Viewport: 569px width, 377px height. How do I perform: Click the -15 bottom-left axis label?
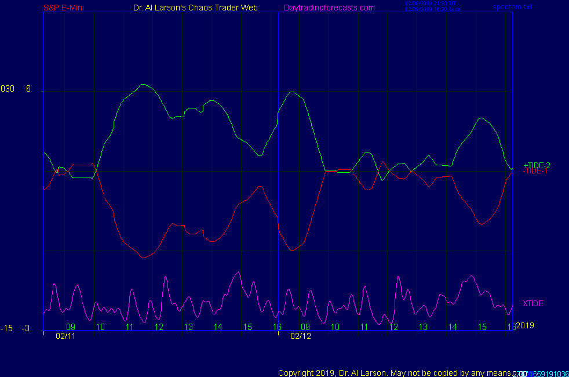coord(6,329)
